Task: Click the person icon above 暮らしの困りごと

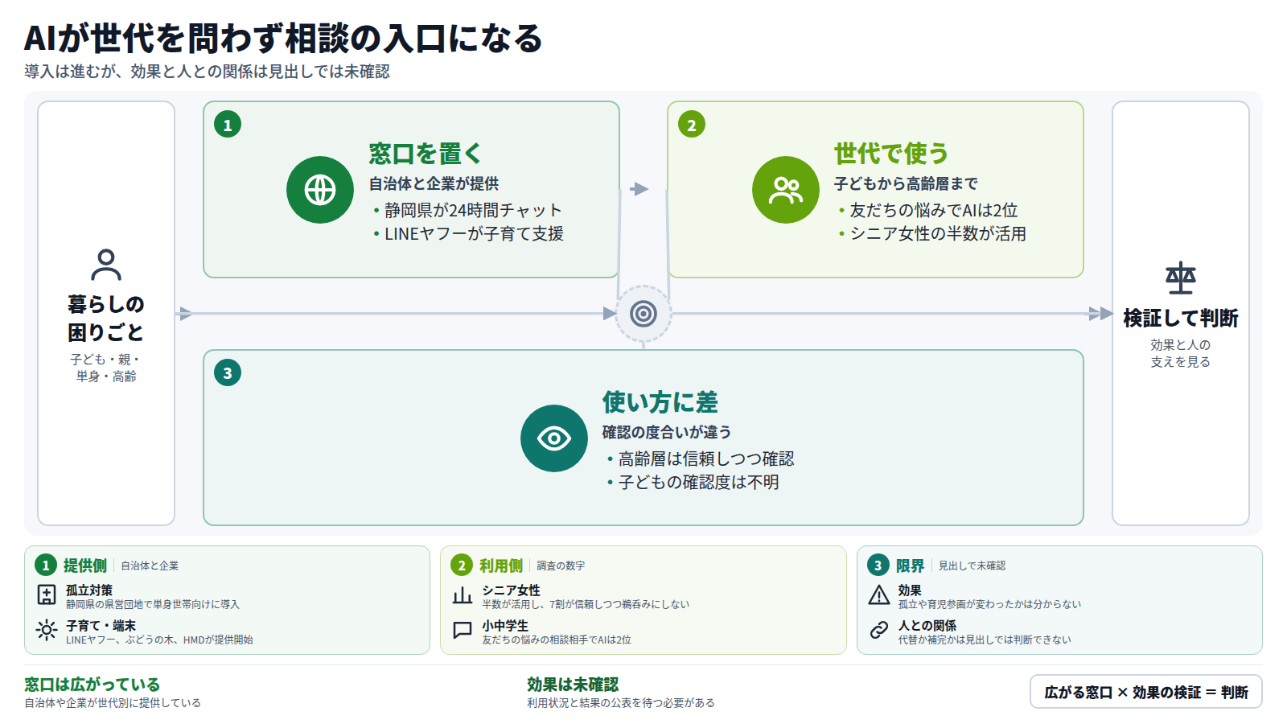Action: 106,265
